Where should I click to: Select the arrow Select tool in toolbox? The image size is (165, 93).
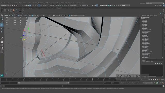2,16
